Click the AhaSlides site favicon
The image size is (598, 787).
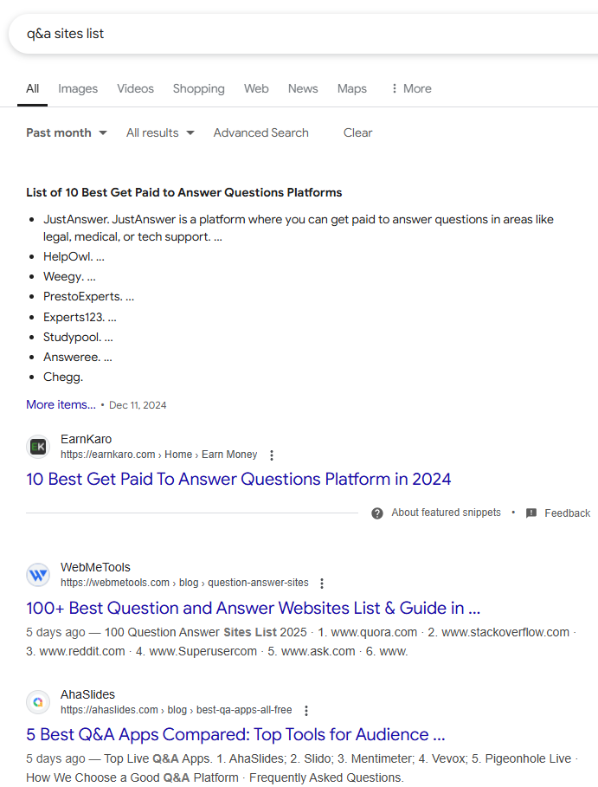click(38, 702)
